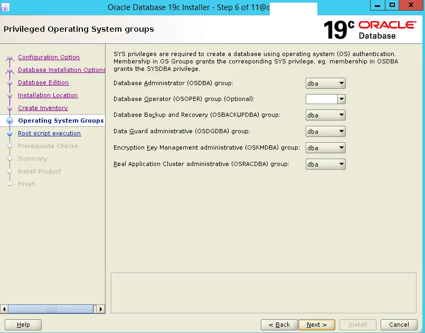The height and width of the screenshot is (333, 425).
Task: Click the Create Inventory step bullet
Action: click(x=10, y=108)
